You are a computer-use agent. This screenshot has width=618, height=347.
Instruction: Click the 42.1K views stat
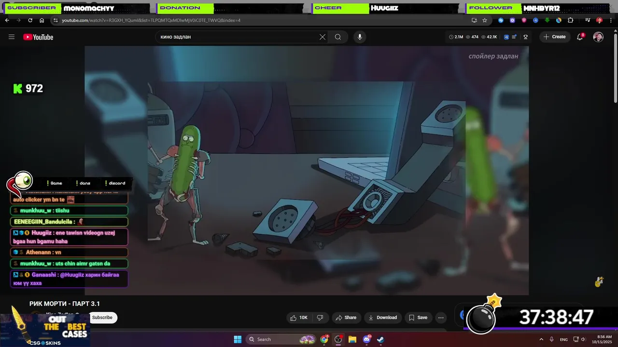[x=489, y=37]
